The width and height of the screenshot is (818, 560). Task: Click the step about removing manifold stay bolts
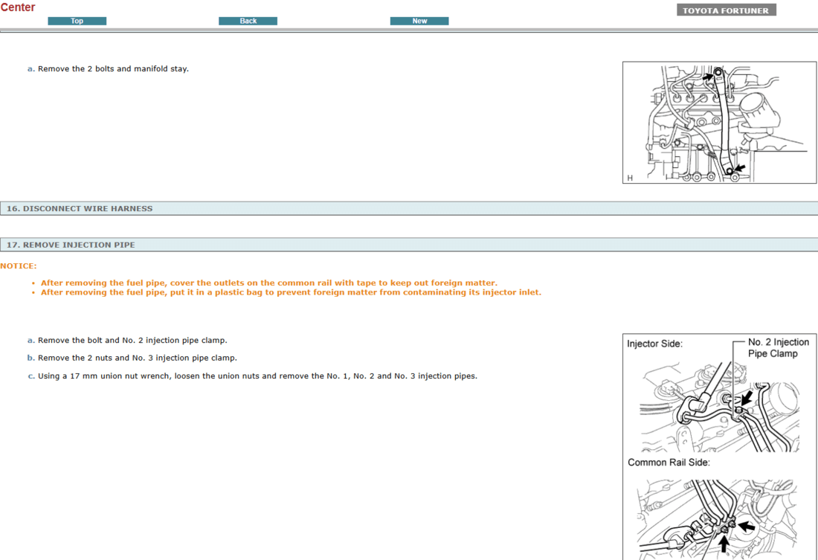click(113, 69)
